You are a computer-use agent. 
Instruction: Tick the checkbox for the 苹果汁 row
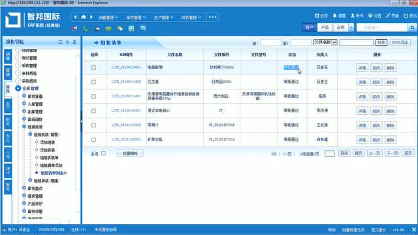(93, 125)
